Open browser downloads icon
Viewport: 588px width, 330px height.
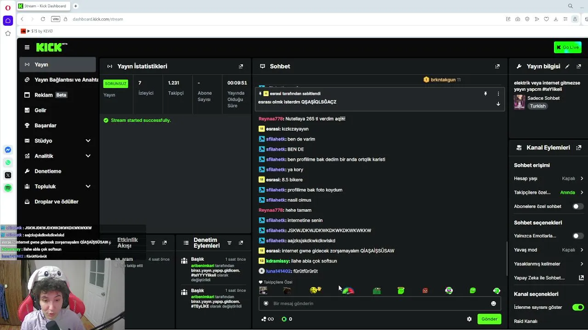tap(556, 19)
